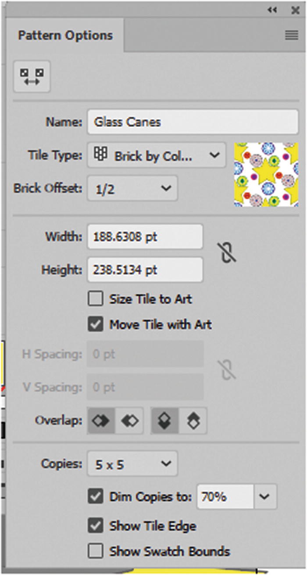Select Right in Front overlap option
Image resolution: width=307 pixels, height=575 pixels.
(129, 421)
